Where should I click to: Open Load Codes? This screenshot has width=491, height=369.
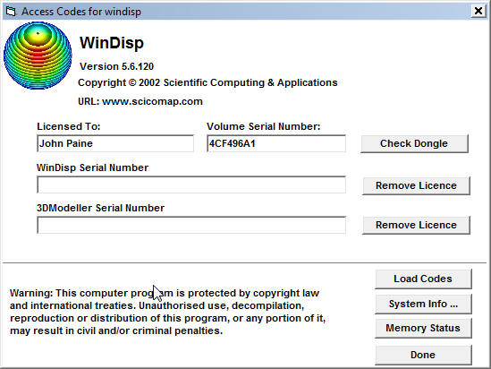[x=423, y=279]
